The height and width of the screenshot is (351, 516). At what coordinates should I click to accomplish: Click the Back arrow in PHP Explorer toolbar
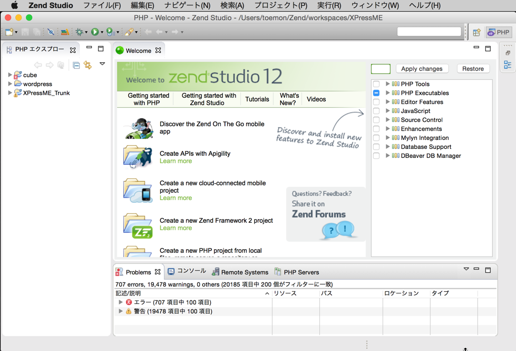point(38,65)
